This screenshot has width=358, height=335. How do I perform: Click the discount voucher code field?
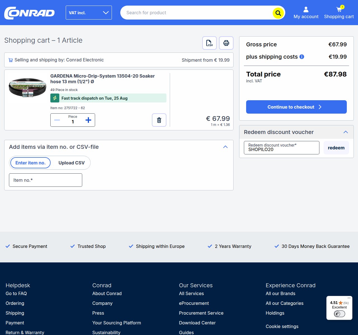[282, 148]
